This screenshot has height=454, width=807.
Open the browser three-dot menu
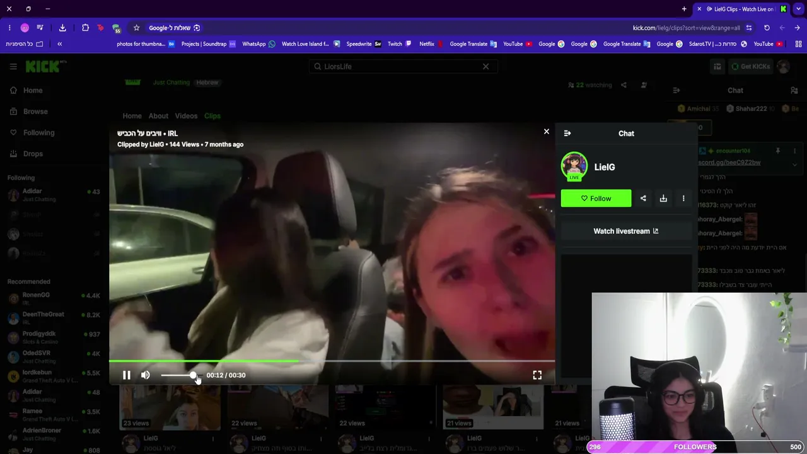(9, 28)
